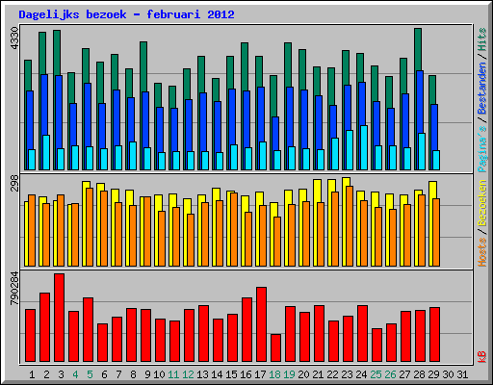The width and height of the screenshot is (493, 385).
Task: Click the "Hits" legend label
Action: click(482, 39)
